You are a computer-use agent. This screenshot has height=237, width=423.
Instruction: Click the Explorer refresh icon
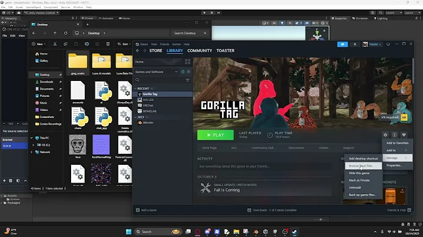[66, 33]
